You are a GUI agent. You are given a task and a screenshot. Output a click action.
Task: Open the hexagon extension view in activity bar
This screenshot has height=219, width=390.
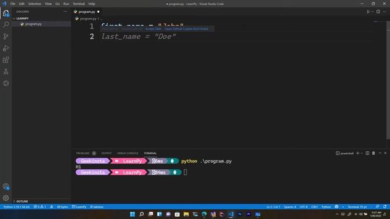point(5,83)
